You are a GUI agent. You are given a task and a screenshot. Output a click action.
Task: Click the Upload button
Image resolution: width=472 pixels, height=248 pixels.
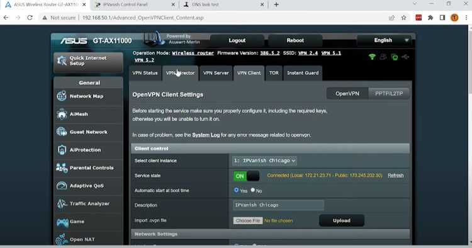coord(342,220)
